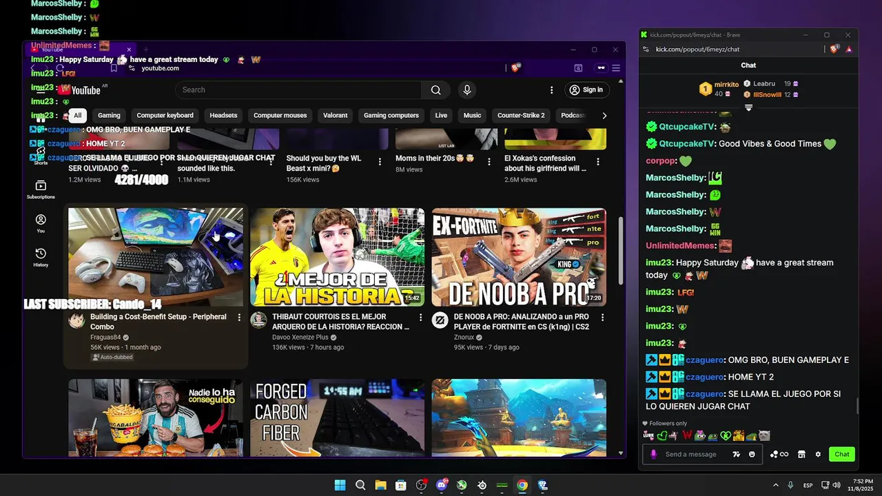Screen dimensions: 882x496
Task: Open the YouTube Subscriptions sidebar icon
Action: point(41,189)
